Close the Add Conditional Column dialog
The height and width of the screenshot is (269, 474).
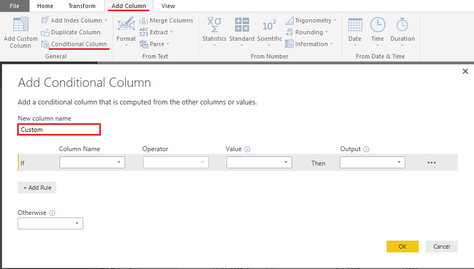[x=465, y=71]
